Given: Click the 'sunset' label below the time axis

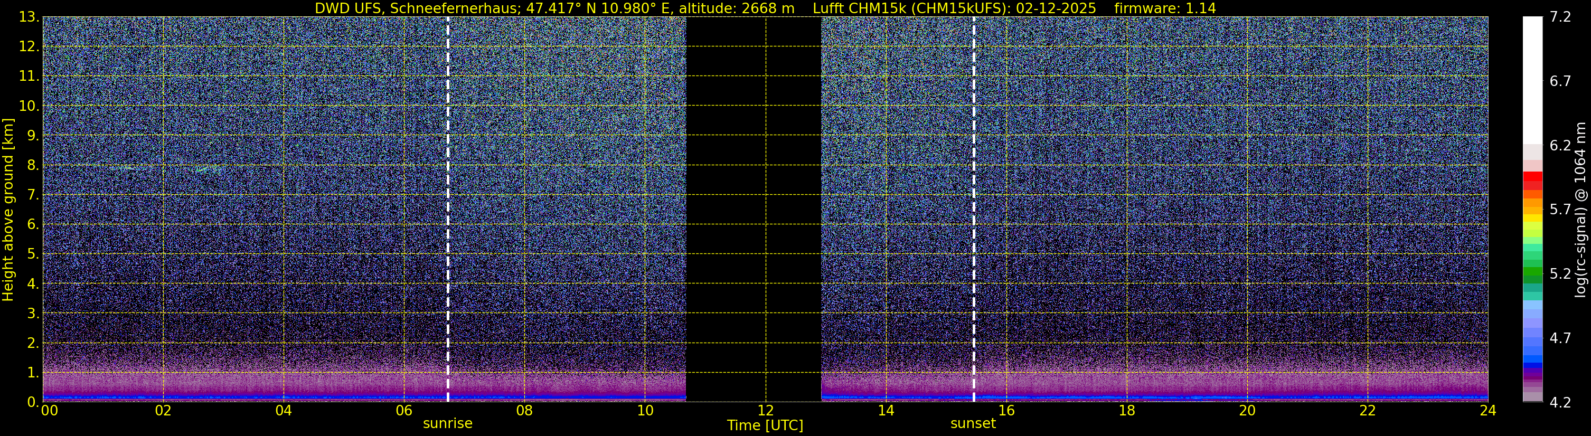Looking at the screenshot, I should coord(973,424).
